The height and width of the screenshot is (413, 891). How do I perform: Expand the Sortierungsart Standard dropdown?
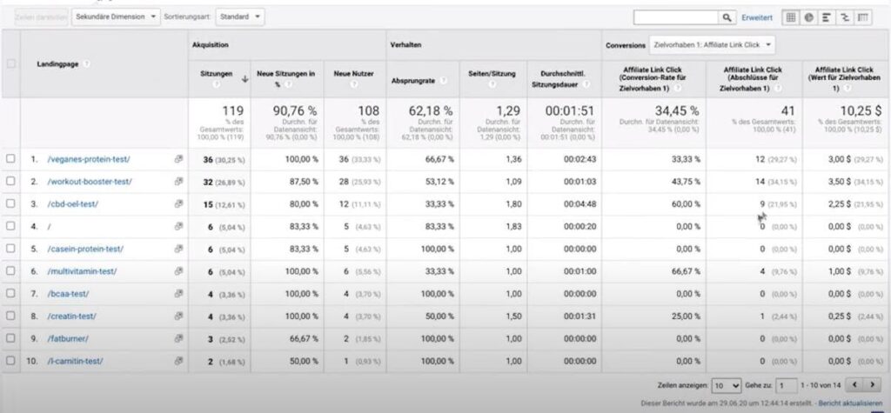239,17
